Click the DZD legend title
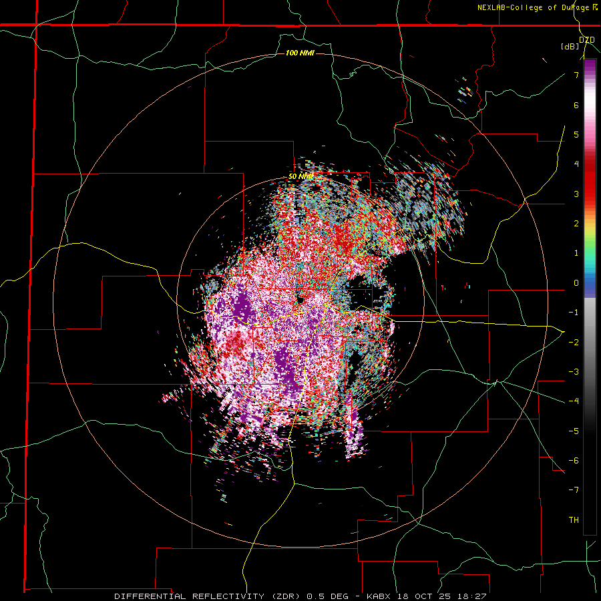This screenshot has width=601, height=601. (587, 39)
